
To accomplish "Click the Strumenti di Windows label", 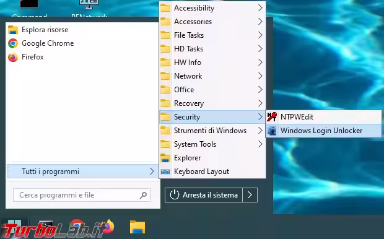I will (x=210, y=131).
